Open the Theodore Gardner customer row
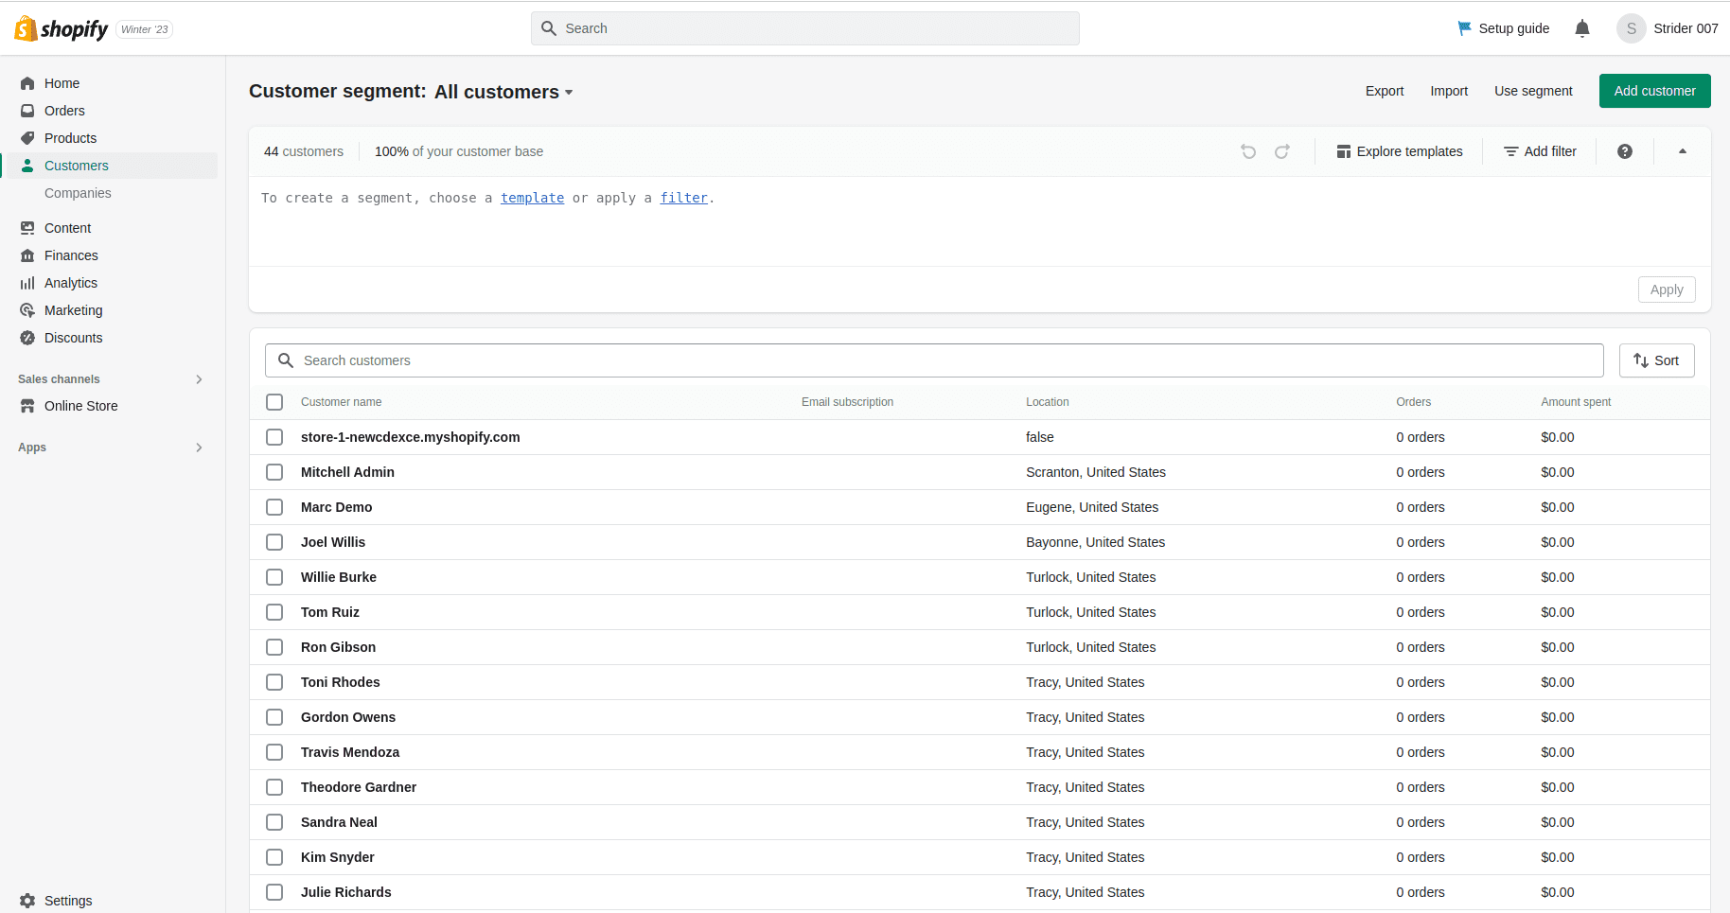 pos(980,787)
